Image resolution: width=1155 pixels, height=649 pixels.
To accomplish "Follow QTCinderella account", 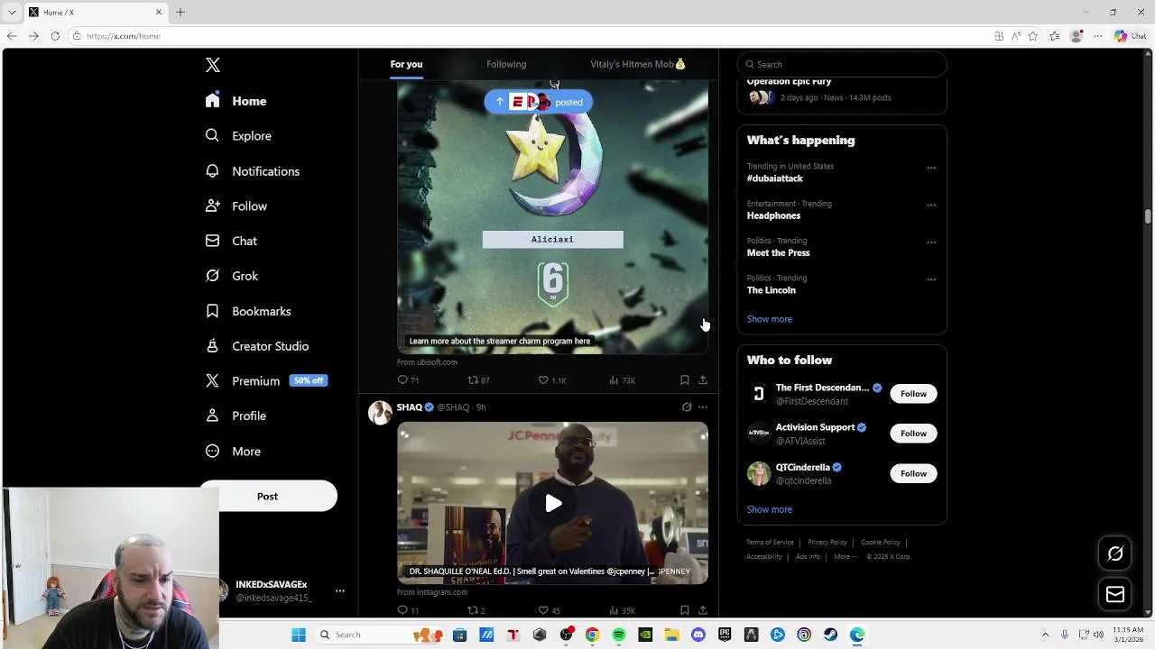I will (x=913, y=473).
